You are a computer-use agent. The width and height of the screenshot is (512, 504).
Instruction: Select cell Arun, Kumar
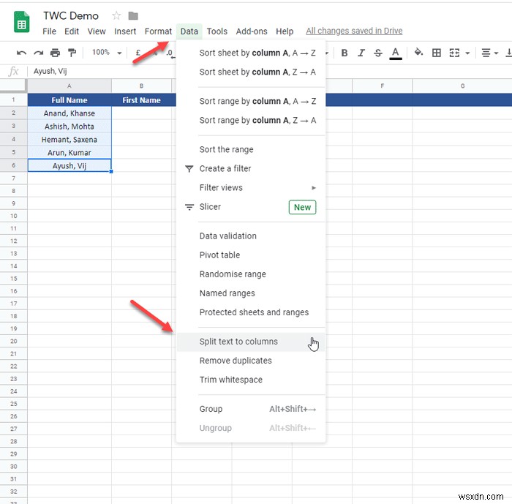[69, 153]
